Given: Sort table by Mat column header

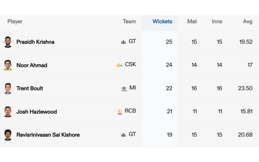Looking at the screenshot, I should (192, 22).
